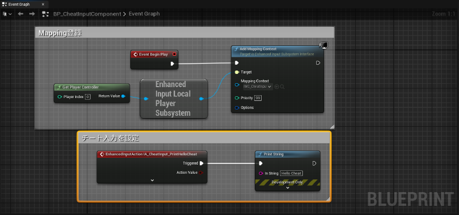The height and width of the screenshot is (215, 459).
Task: Expand the EnhancedInputAction node's hidden pins
Action: pyautogui.click(x=152, y=180)
